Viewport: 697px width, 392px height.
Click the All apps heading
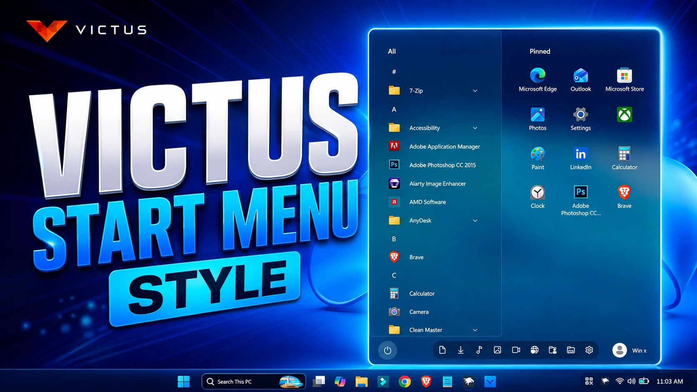(x=392, y=51)
